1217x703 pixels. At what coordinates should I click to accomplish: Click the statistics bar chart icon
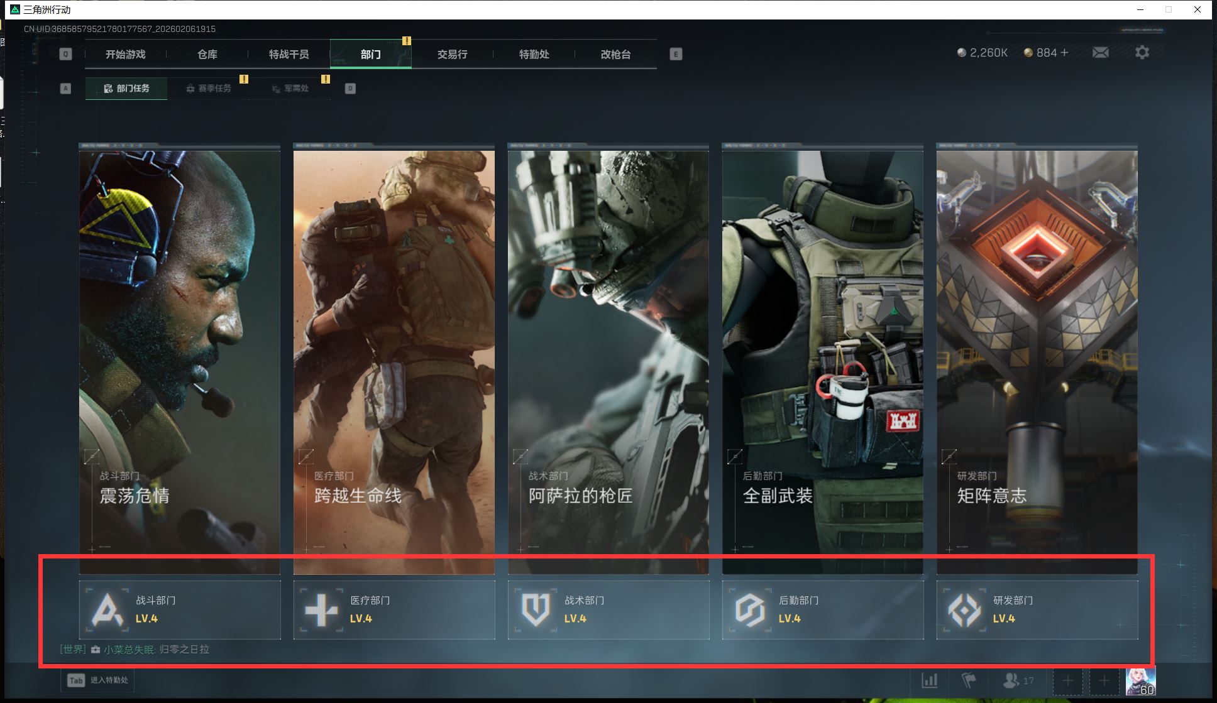[929, 680]
